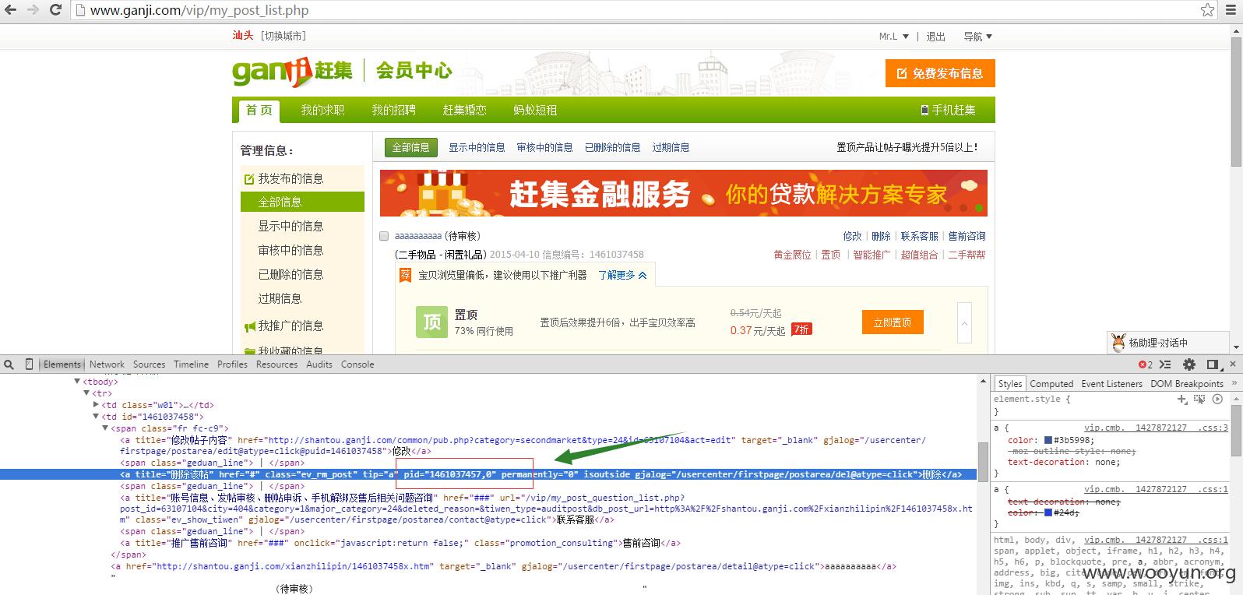The width and height of the screenshot is (1243, 595).
Task: Toggle element state icon in Styles
Action: (x=1200, y=400)
